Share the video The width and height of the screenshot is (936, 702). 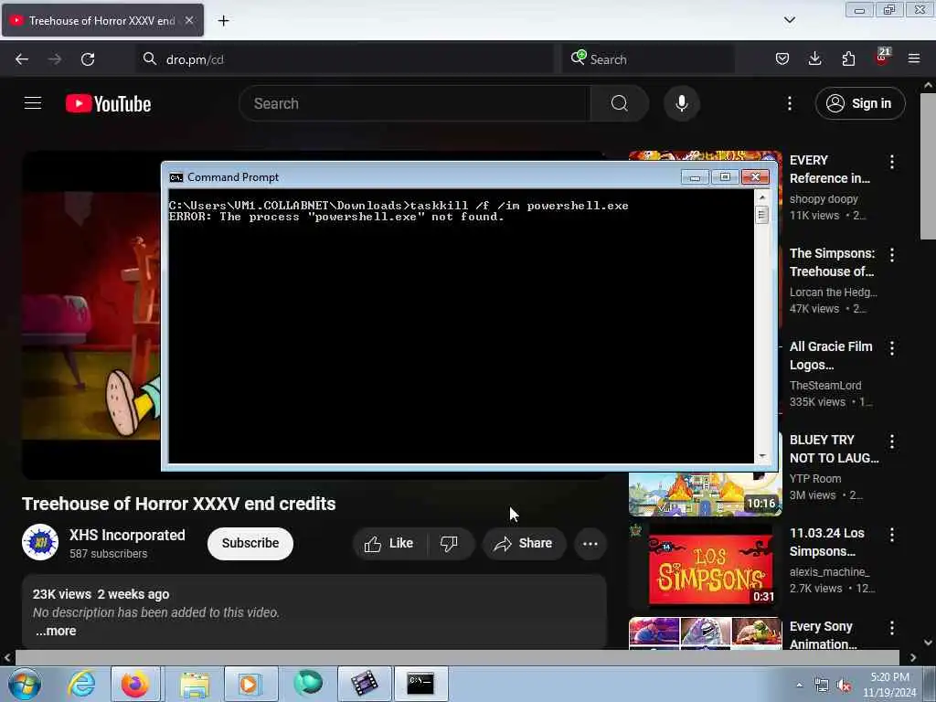pyautogui.click(x=524, y=543)
